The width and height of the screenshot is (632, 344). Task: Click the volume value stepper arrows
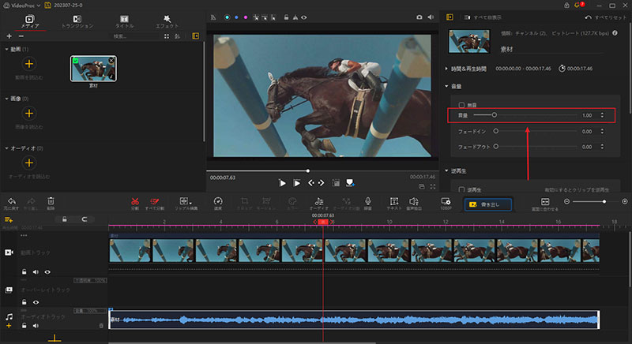coord(602,115)
